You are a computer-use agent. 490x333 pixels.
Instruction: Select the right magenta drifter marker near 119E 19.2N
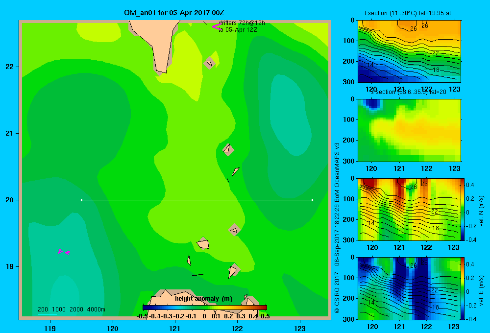click(67, 253)
